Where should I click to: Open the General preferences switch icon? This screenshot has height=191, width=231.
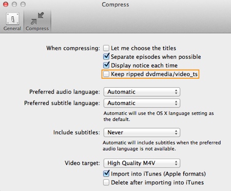tap(12, 19)
